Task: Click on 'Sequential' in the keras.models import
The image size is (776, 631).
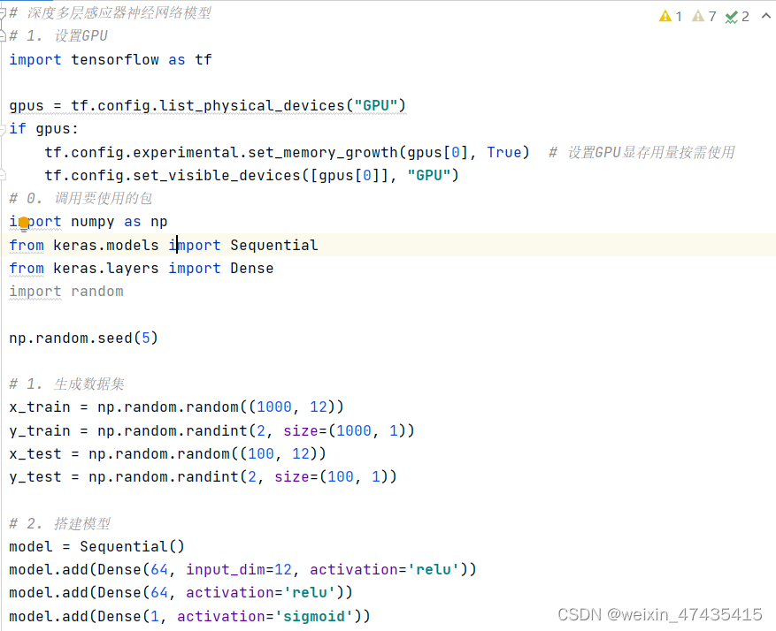Action: click(273, 245)
